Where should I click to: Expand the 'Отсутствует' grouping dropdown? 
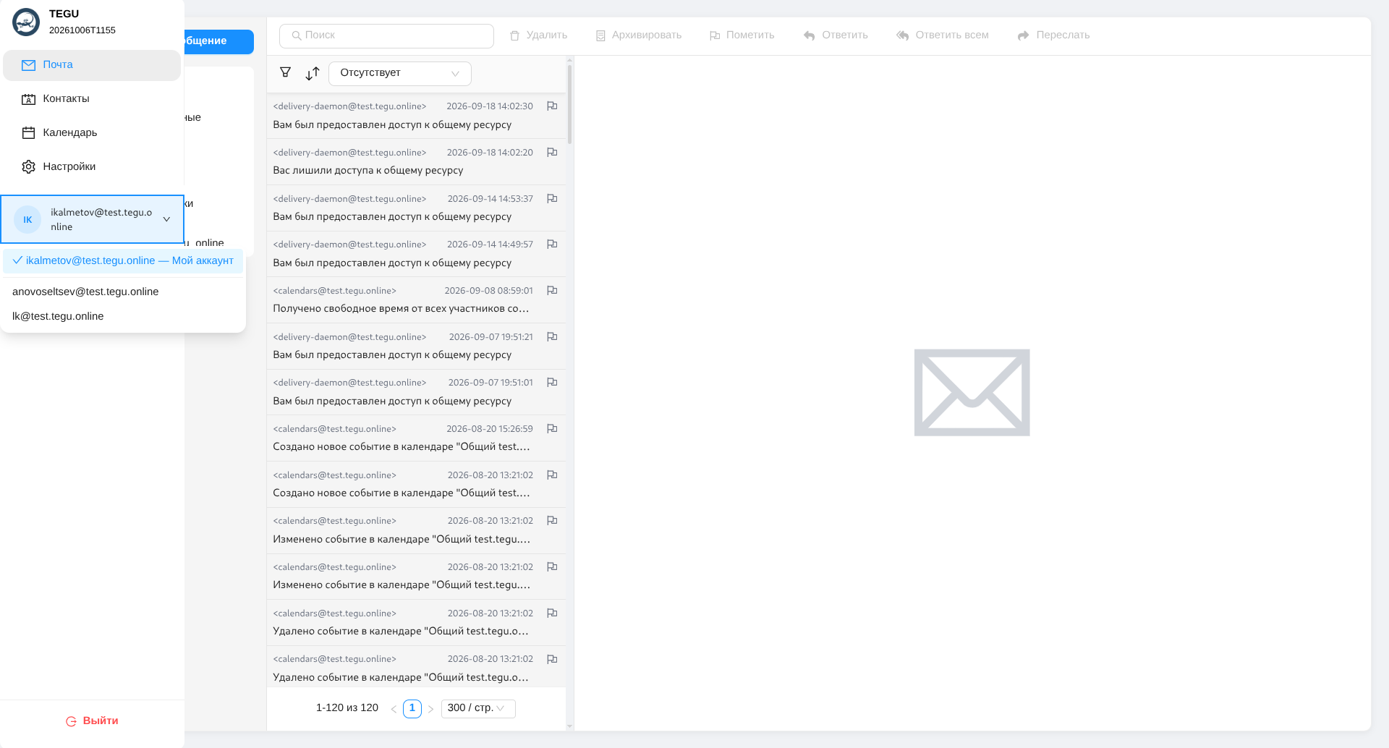pos(399,73)
